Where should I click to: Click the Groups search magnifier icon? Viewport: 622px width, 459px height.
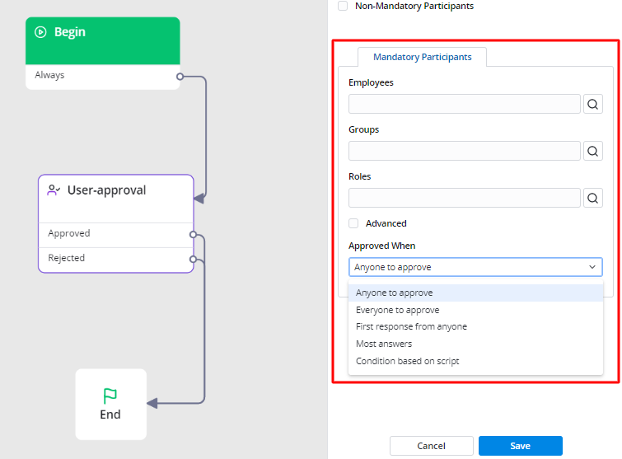[x=593, y=151]
